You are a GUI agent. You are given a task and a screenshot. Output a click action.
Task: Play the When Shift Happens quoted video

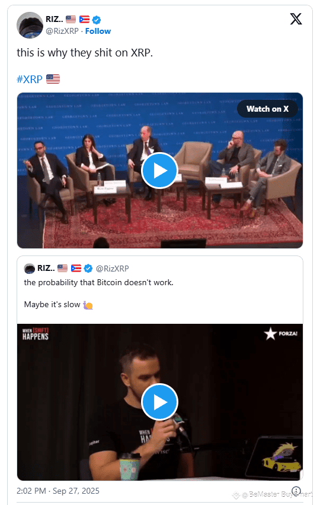(159, 402)
